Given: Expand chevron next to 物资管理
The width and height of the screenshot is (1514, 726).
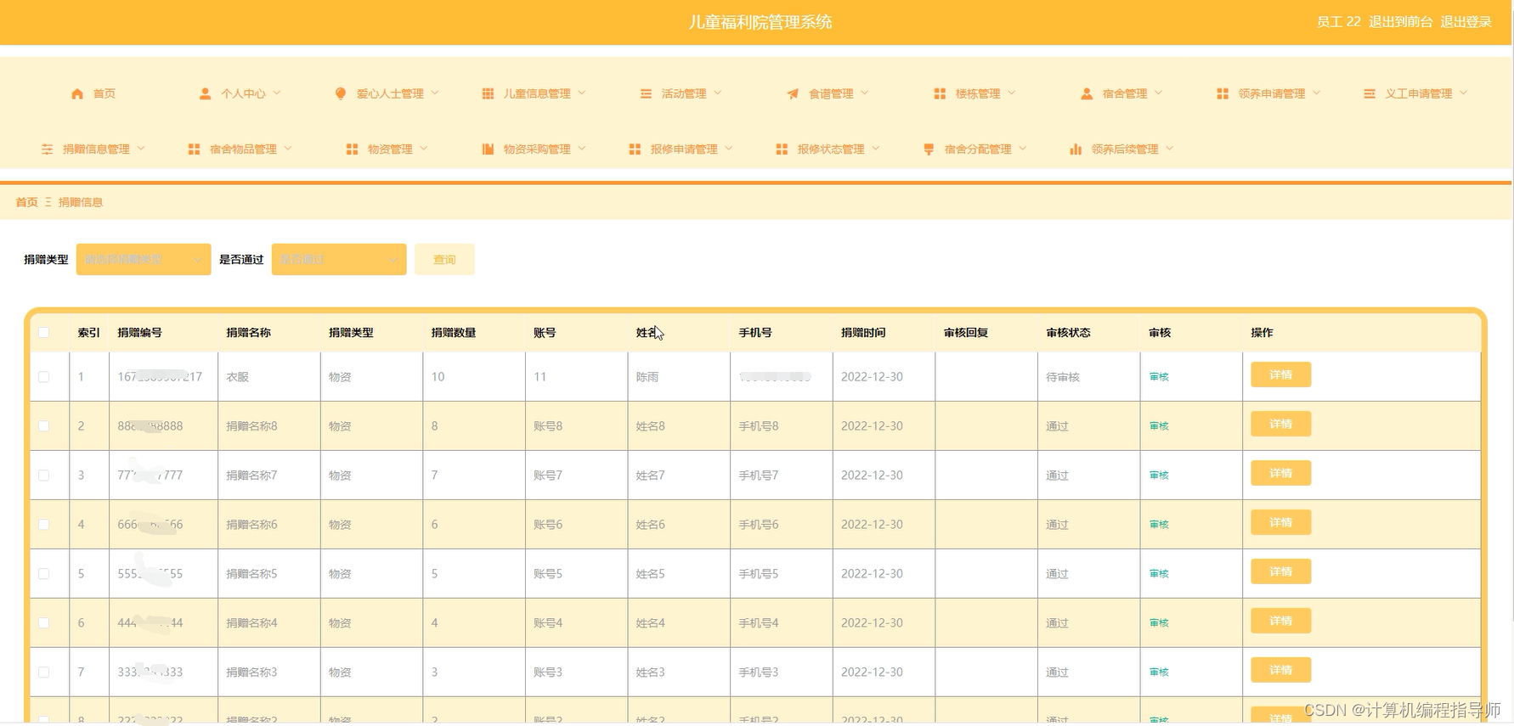Looking at the screenshot, I should point(424,148).
